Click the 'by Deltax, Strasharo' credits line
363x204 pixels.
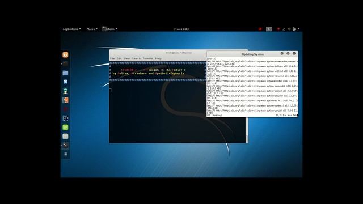[149, 73]
